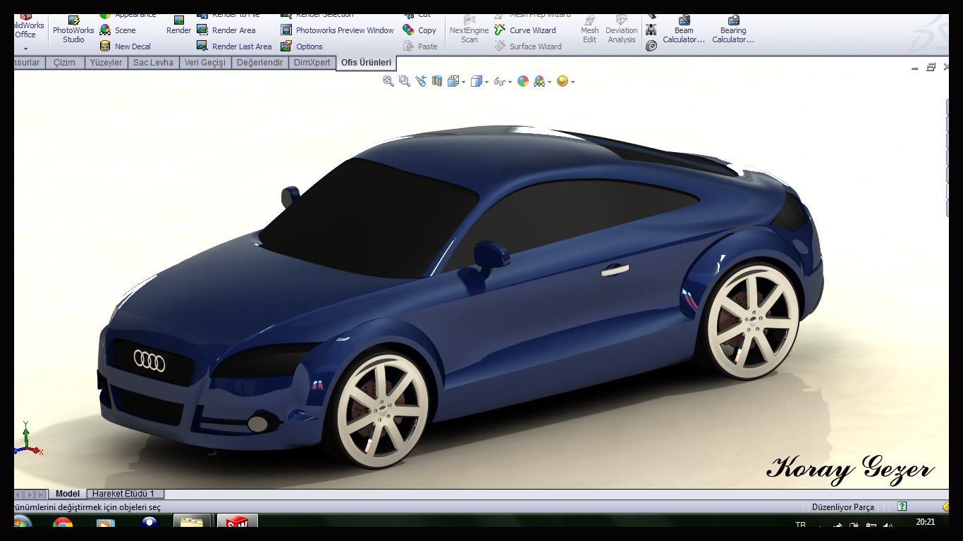Switch to the Çizim tab
The width and height of the screenshot is (963, 541).
[x=64, y=63]
